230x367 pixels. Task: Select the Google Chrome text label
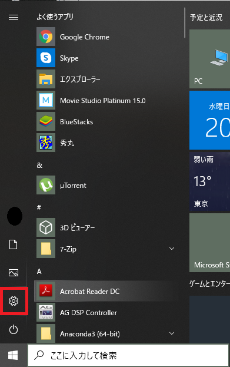tap(84, 37)
